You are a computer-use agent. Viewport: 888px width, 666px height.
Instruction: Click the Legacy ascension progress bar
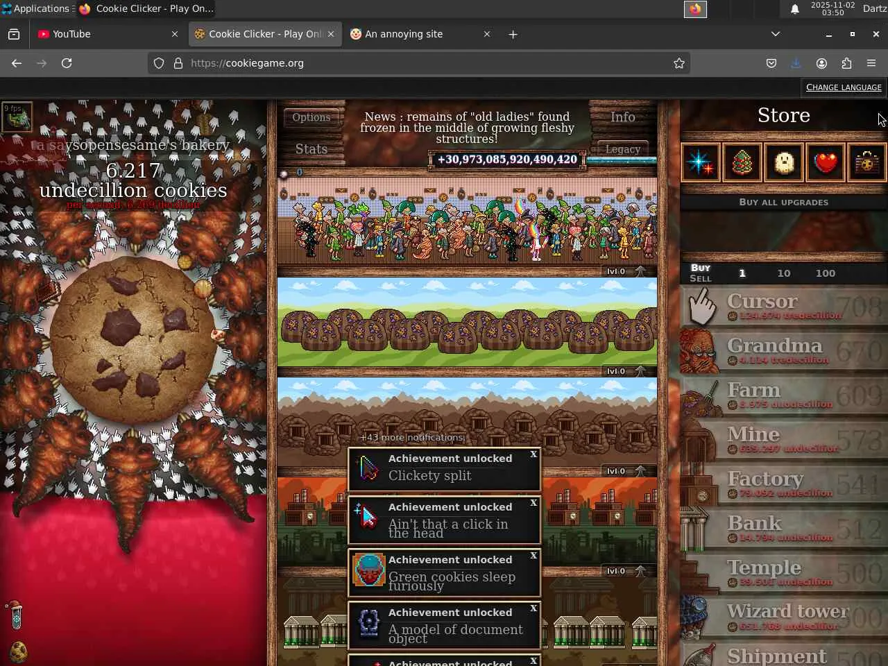click(622, 160)
